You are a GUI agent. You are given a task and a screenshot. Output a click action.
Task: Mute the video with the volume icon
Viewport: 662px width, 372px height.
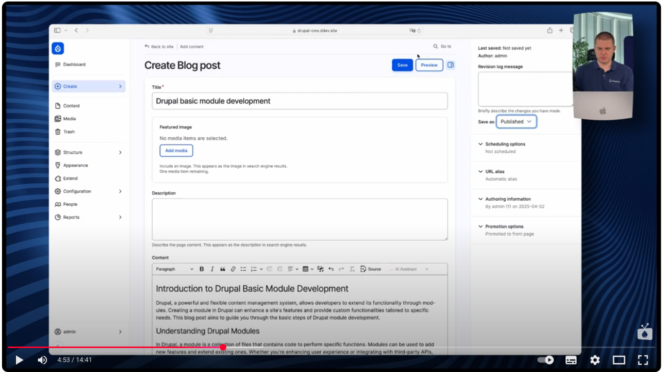[42, 360]
